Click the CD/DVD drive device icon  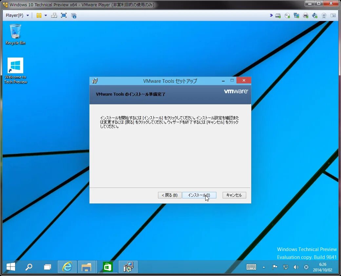coord(287,15)
